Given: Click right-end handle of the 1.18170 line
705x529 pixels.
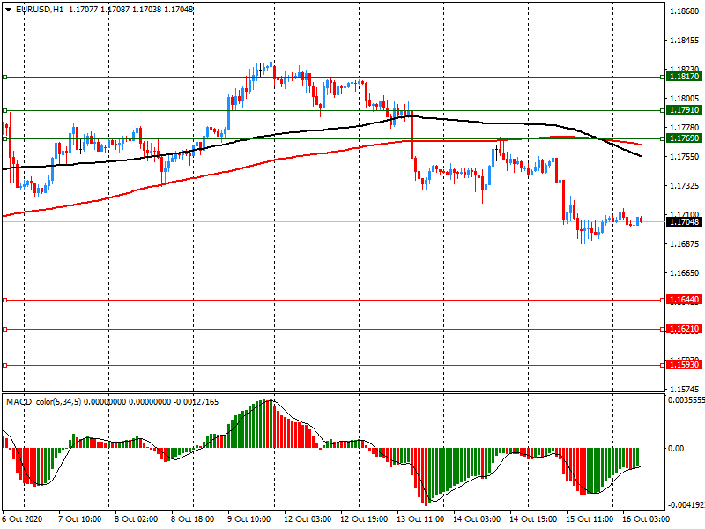Looking at the screenshot, I should (x=663, y=78).
